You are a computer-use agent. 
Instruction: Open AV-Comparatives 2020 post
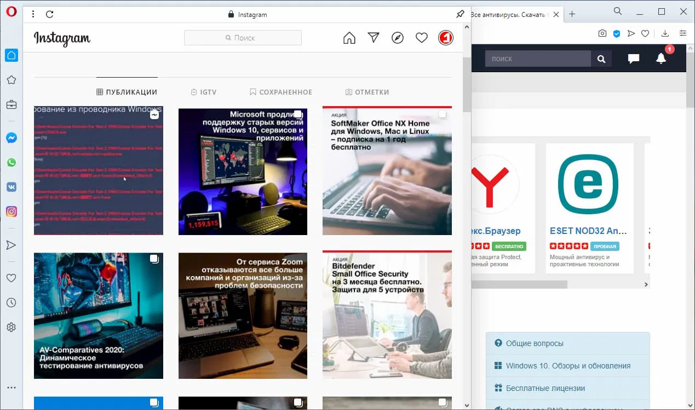[99, 316]
